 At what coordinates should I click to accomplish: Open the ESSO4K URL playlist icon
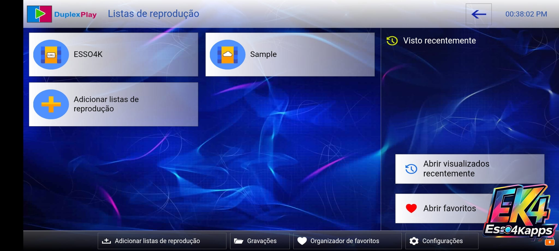tap(51, 55)
